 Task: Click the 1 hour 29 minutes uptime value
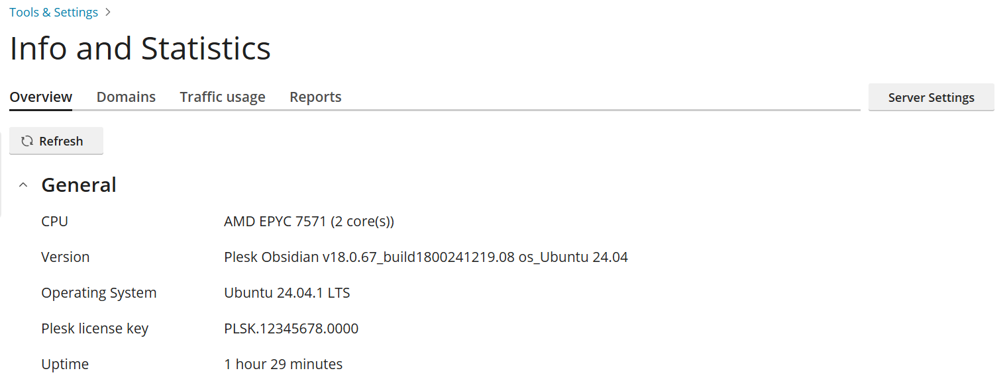point(283,364)
